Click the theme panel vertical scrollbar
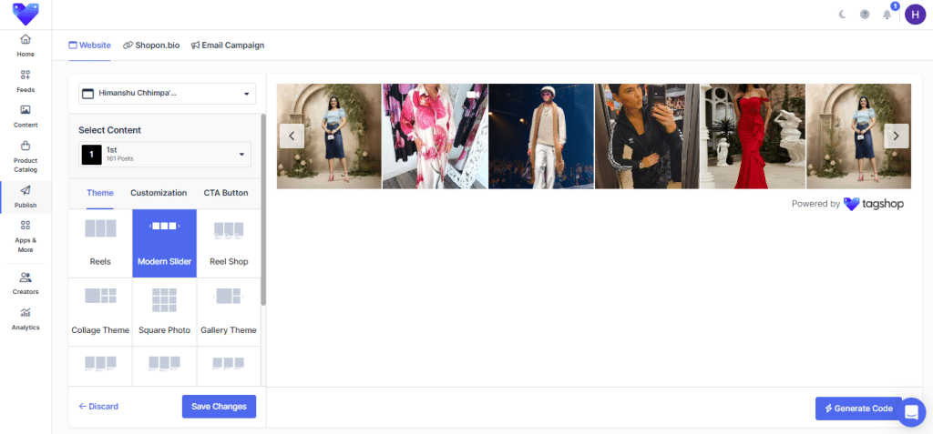This screenshot has width=933, height=434. tap(263, 209)
